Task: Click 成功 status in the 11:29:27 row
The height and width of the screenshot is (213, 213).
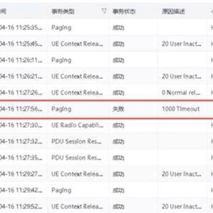Action: (118, 174)
